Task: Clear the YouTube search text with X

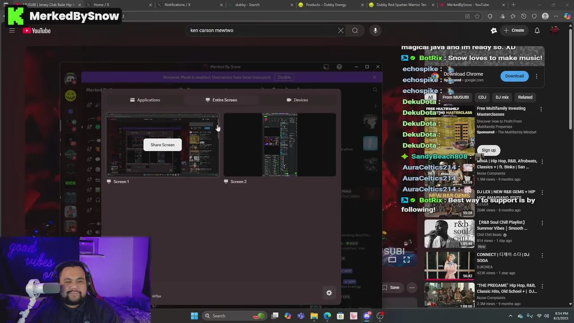Action: point(341,31)
